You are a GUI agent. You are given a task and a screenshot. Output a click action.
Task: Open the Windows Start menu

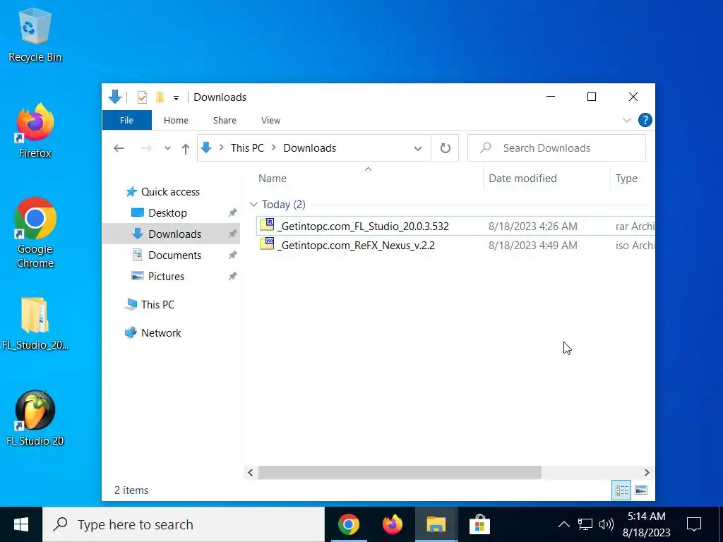(x=20, y=524)
